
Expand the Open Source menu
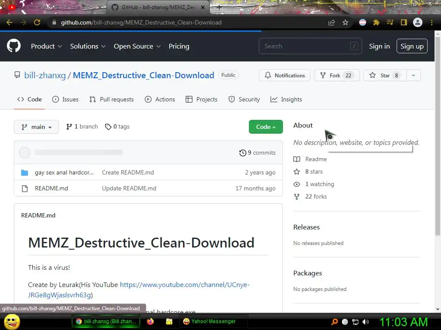pos(137,46)
